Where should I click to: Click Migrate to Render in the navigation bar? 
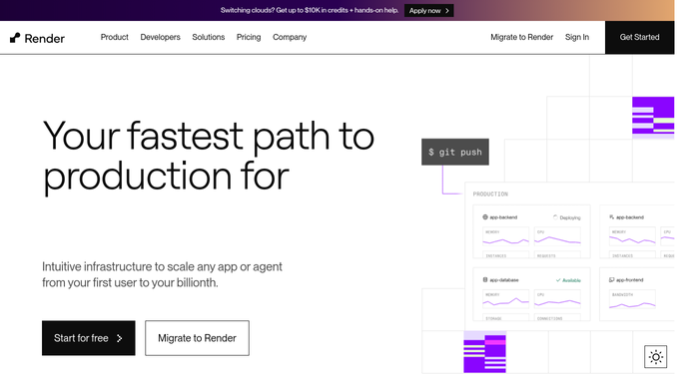click(x=522, y=37)
